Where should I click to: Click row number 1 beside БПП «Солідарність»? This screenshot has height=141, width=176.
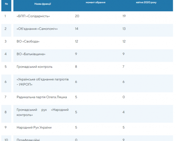(x=5, y=16)
